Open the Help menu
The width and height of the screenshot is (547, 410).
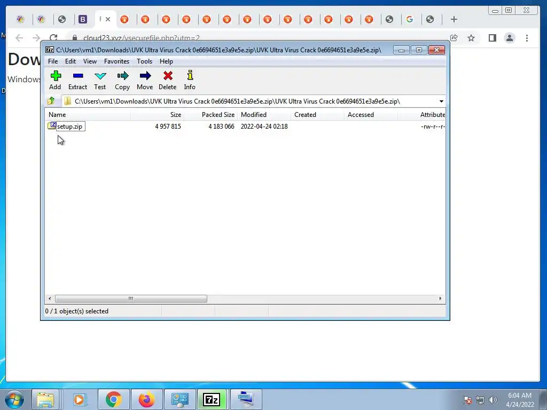(167, 61)
